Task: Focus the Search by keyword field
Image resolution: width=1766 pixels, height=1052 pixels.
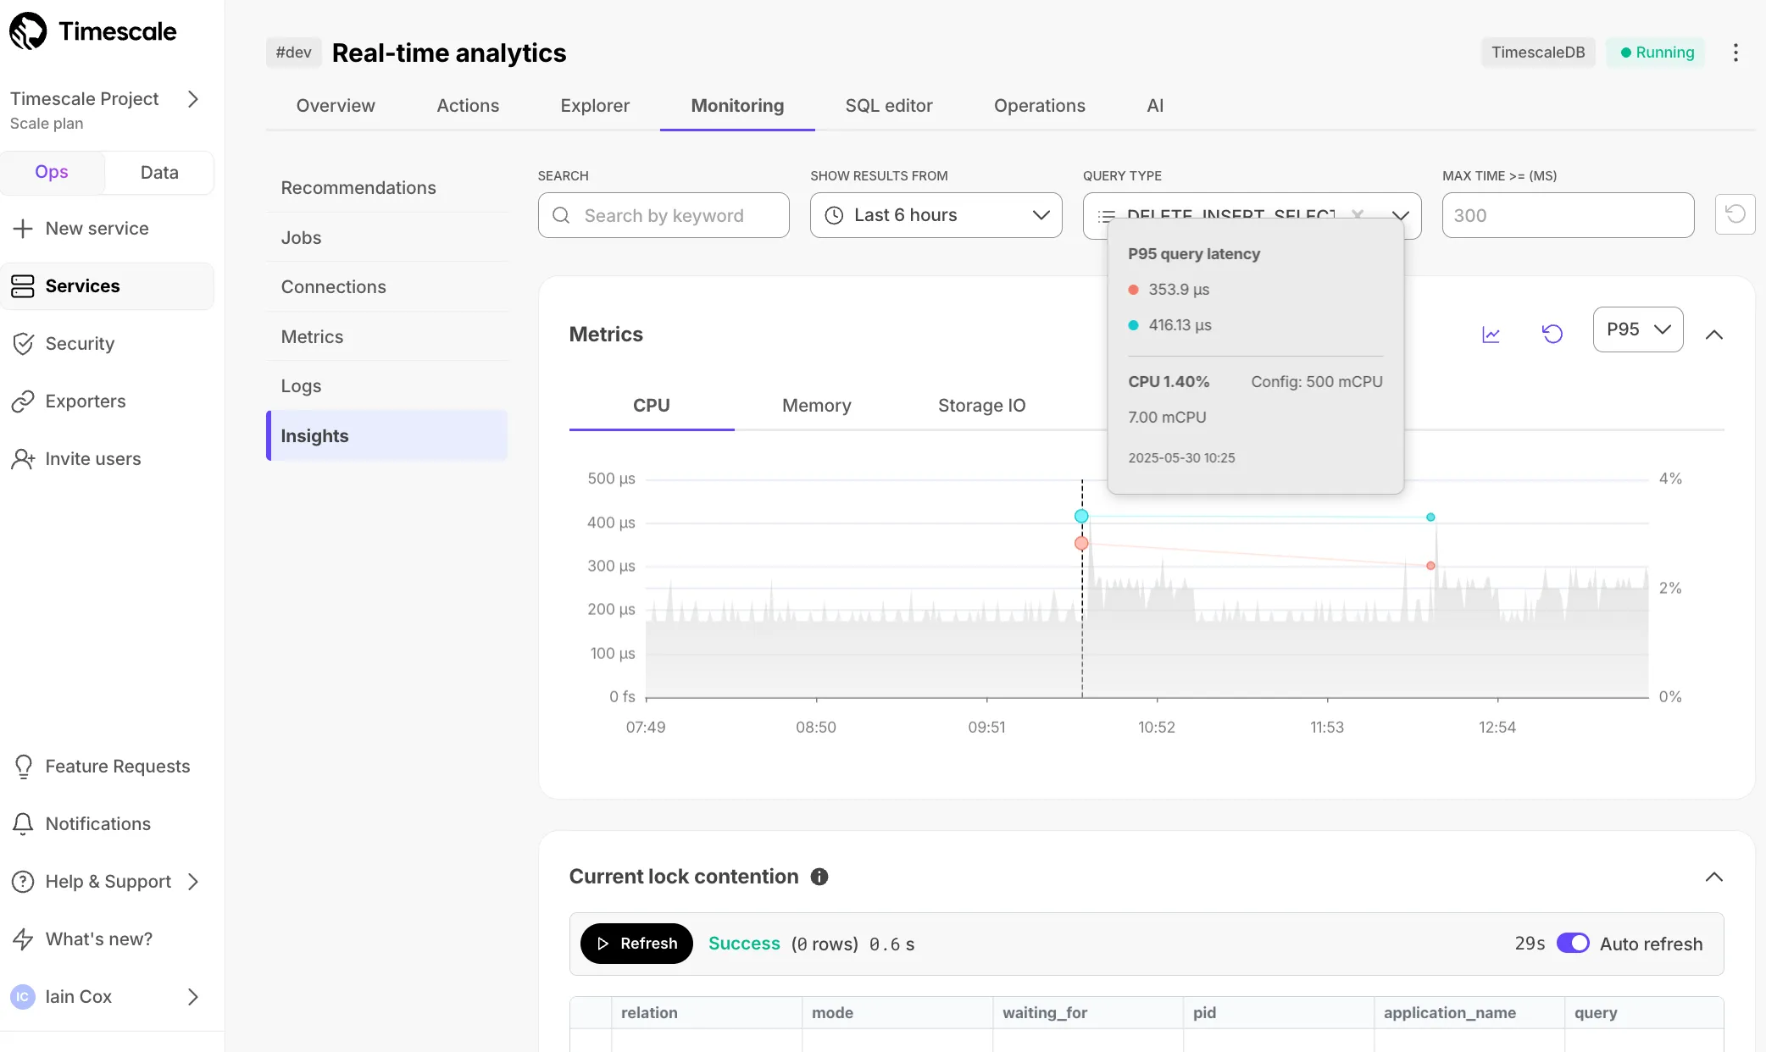Action: coord(664,215)
